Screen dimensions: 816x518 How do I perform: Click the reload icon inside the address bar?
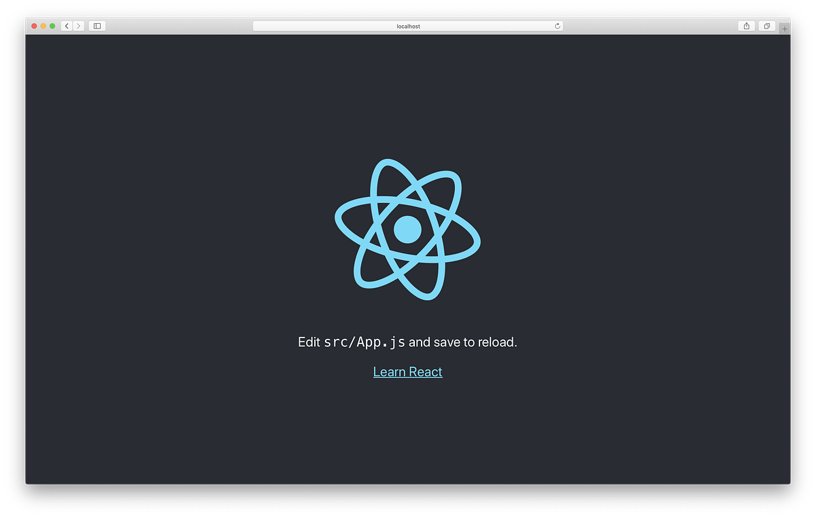pos(557,25)
